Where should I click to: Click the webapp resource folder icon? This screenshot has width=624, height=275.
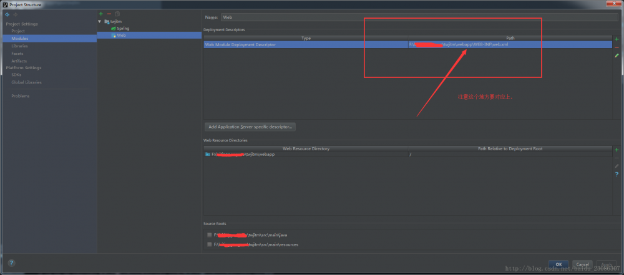tap(207, 155)
